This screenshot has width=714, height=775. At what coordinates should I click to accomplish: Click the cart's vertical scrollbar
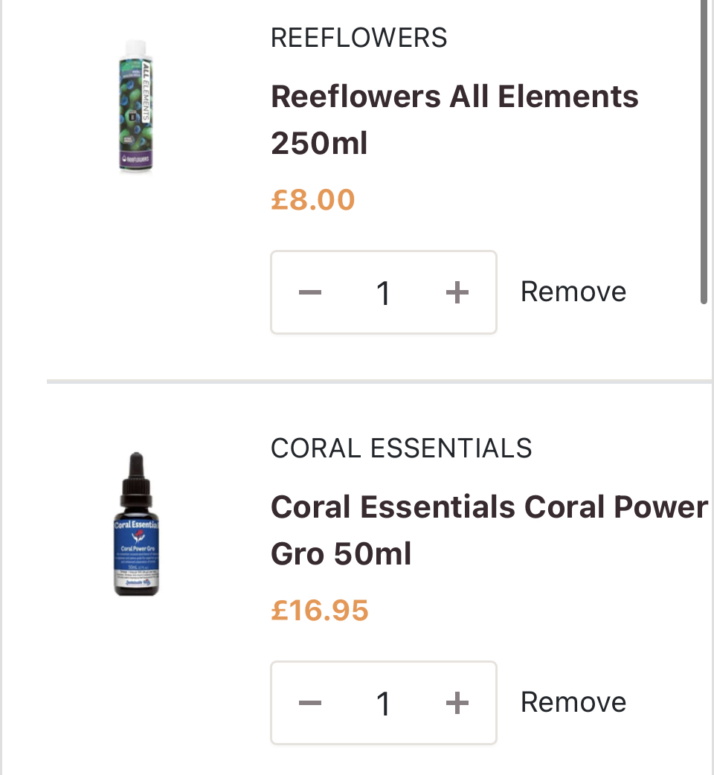[x=704, y=149]
